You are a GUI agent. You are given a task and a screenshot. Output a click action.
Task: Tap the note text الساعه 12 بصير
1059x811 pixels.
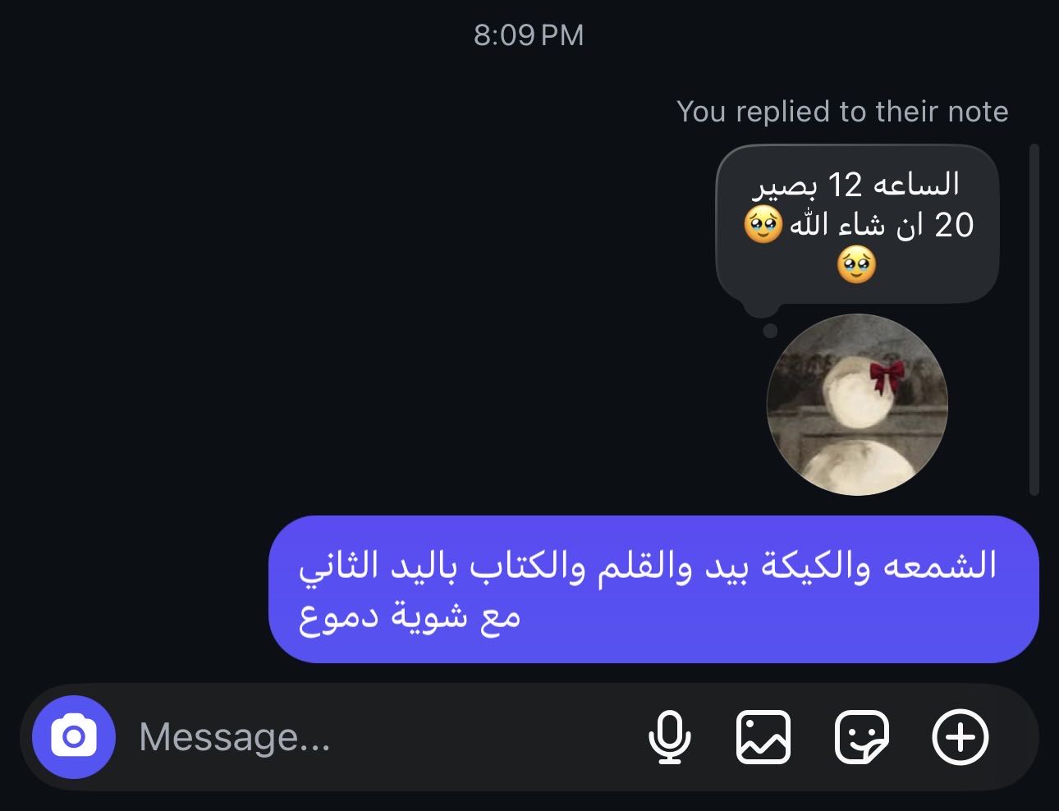(857, 184)
